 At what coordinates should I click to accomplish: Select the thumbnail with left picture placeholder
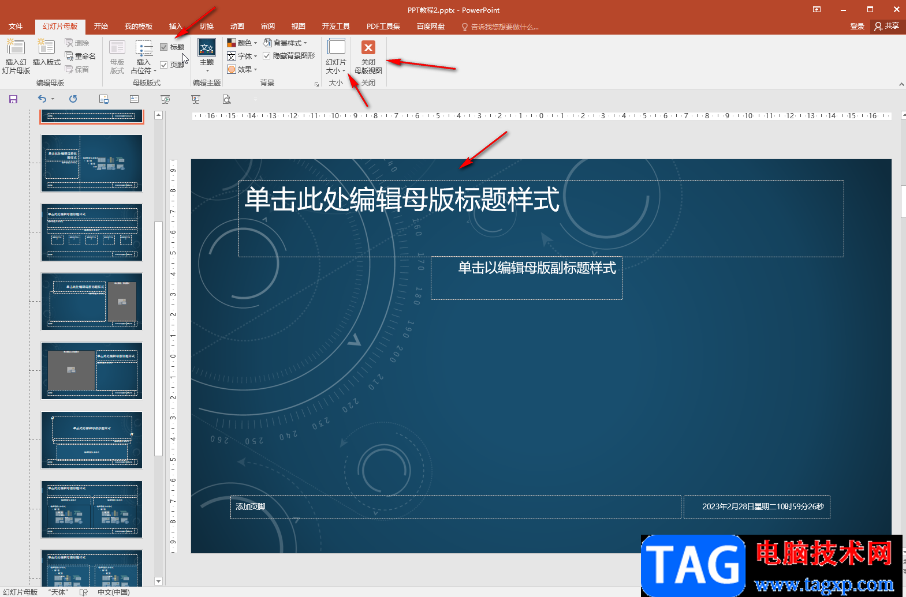(x=92, y=371)
